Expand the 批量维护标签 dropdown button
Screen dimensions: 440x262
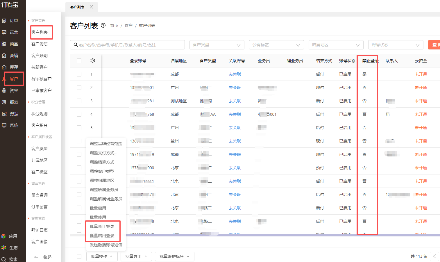[174, 256]
